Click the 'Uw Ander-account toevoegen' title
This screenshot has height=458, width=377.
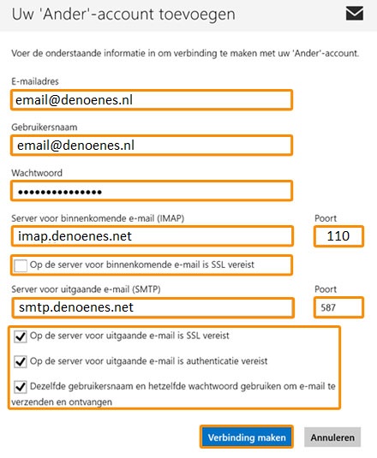[123, 15]
